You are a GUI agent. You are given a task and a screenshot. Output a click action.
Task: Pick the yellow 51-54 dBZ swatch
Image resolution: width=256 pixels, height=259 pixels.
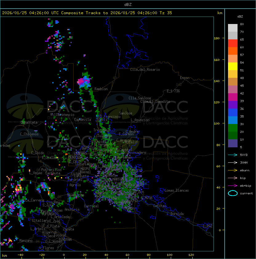click(x=233, y=66)
